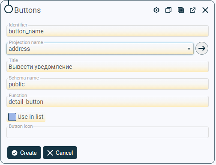Click the X icon on Cancel
Image resolution: width=216 pixels, height=165 pixels.
tap(50, 153)
